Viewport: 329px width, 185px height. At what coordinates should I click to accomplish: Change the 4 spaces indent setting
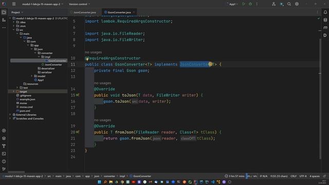(315, 176)
